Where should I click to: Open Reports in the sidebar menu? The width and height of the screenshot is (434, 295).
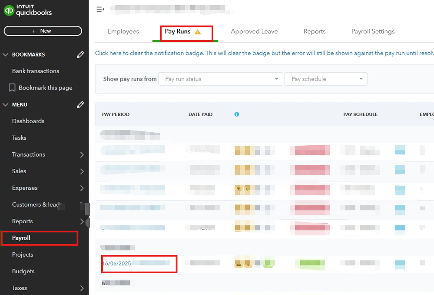(x=23, y=221)
